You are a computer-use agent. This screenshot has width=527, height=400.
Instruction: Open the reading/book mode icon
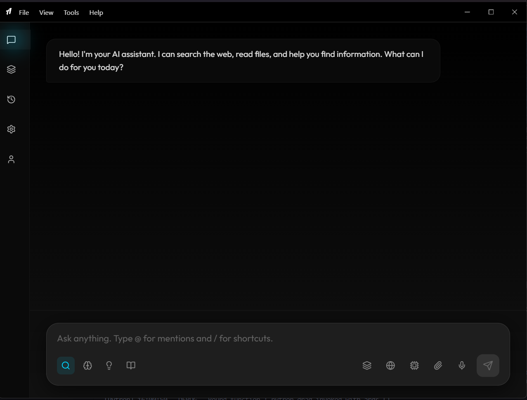131,365
